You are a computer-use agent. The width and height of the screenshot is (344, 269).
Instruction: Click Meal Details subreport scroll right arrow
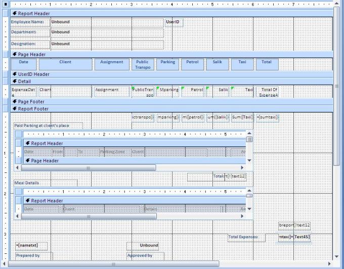[242, 216]
